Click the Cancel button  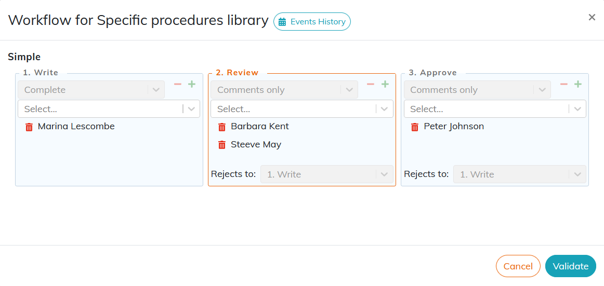coord(518,266)
